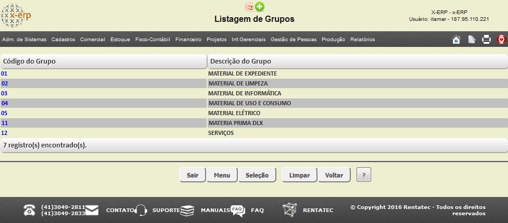Viewport: 508px width, 223px height.
Task: Open group code 04 link
Action: pos(5,103)
